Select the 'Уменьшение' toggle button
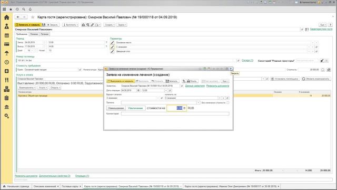The image size is (337, 190). pyautogui.click(x=116, y=108)
